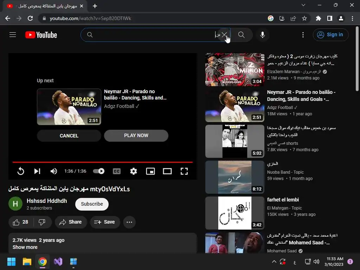Open Chrome extensions puzzle icon
This screenshot has height=270, width=360.
(318, 18)
